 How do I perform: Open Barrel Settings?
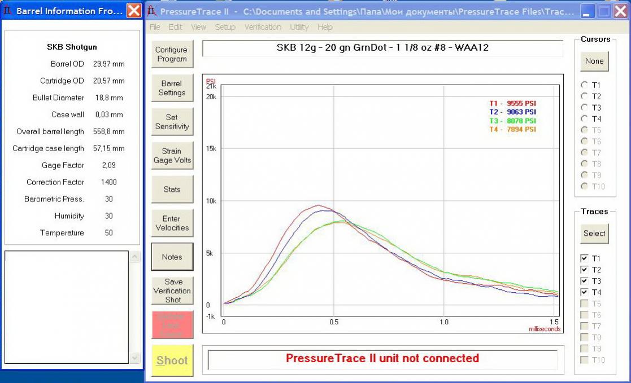coord(172,89)
